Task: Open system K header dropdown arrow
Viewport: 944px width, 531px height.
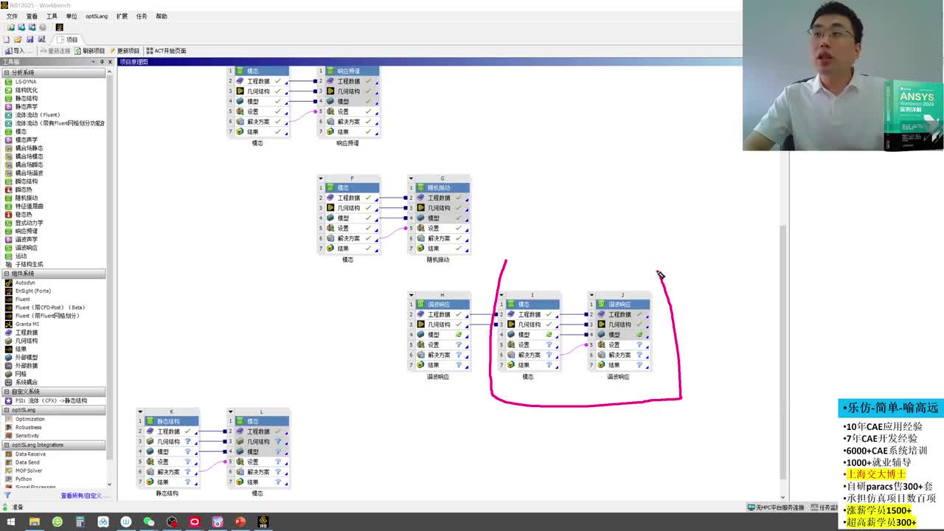Action: click(140, 412)
